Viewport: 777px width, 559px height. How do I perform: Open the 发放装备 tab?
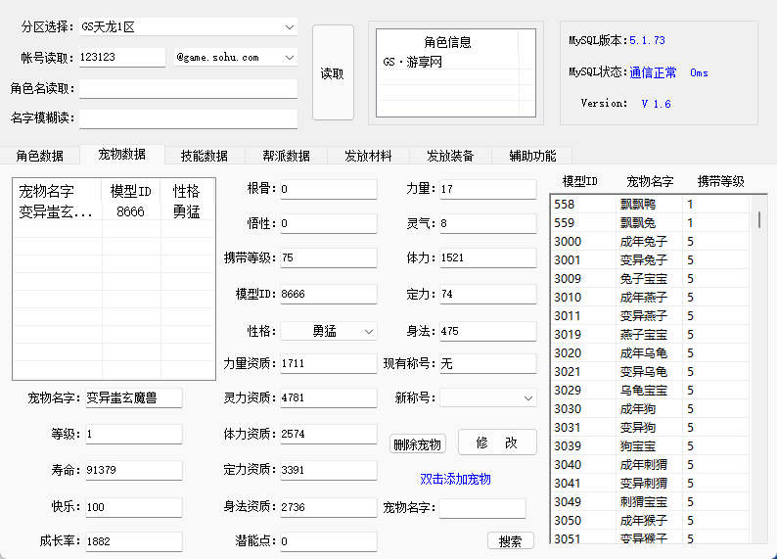pos(450,156)
